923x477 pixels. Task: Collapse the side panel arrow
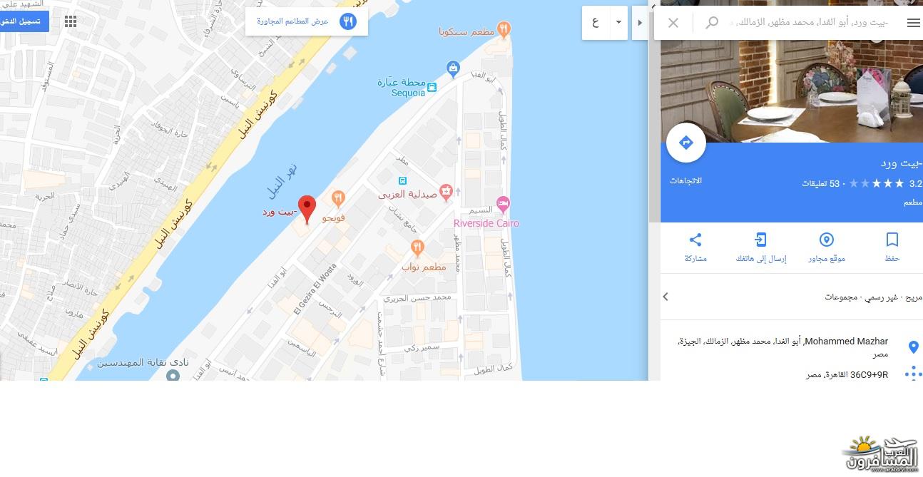[x=640, y=23]
